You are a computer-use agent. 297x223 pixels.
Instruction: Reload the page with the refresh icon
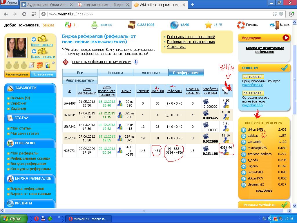[x=24, y=14]
